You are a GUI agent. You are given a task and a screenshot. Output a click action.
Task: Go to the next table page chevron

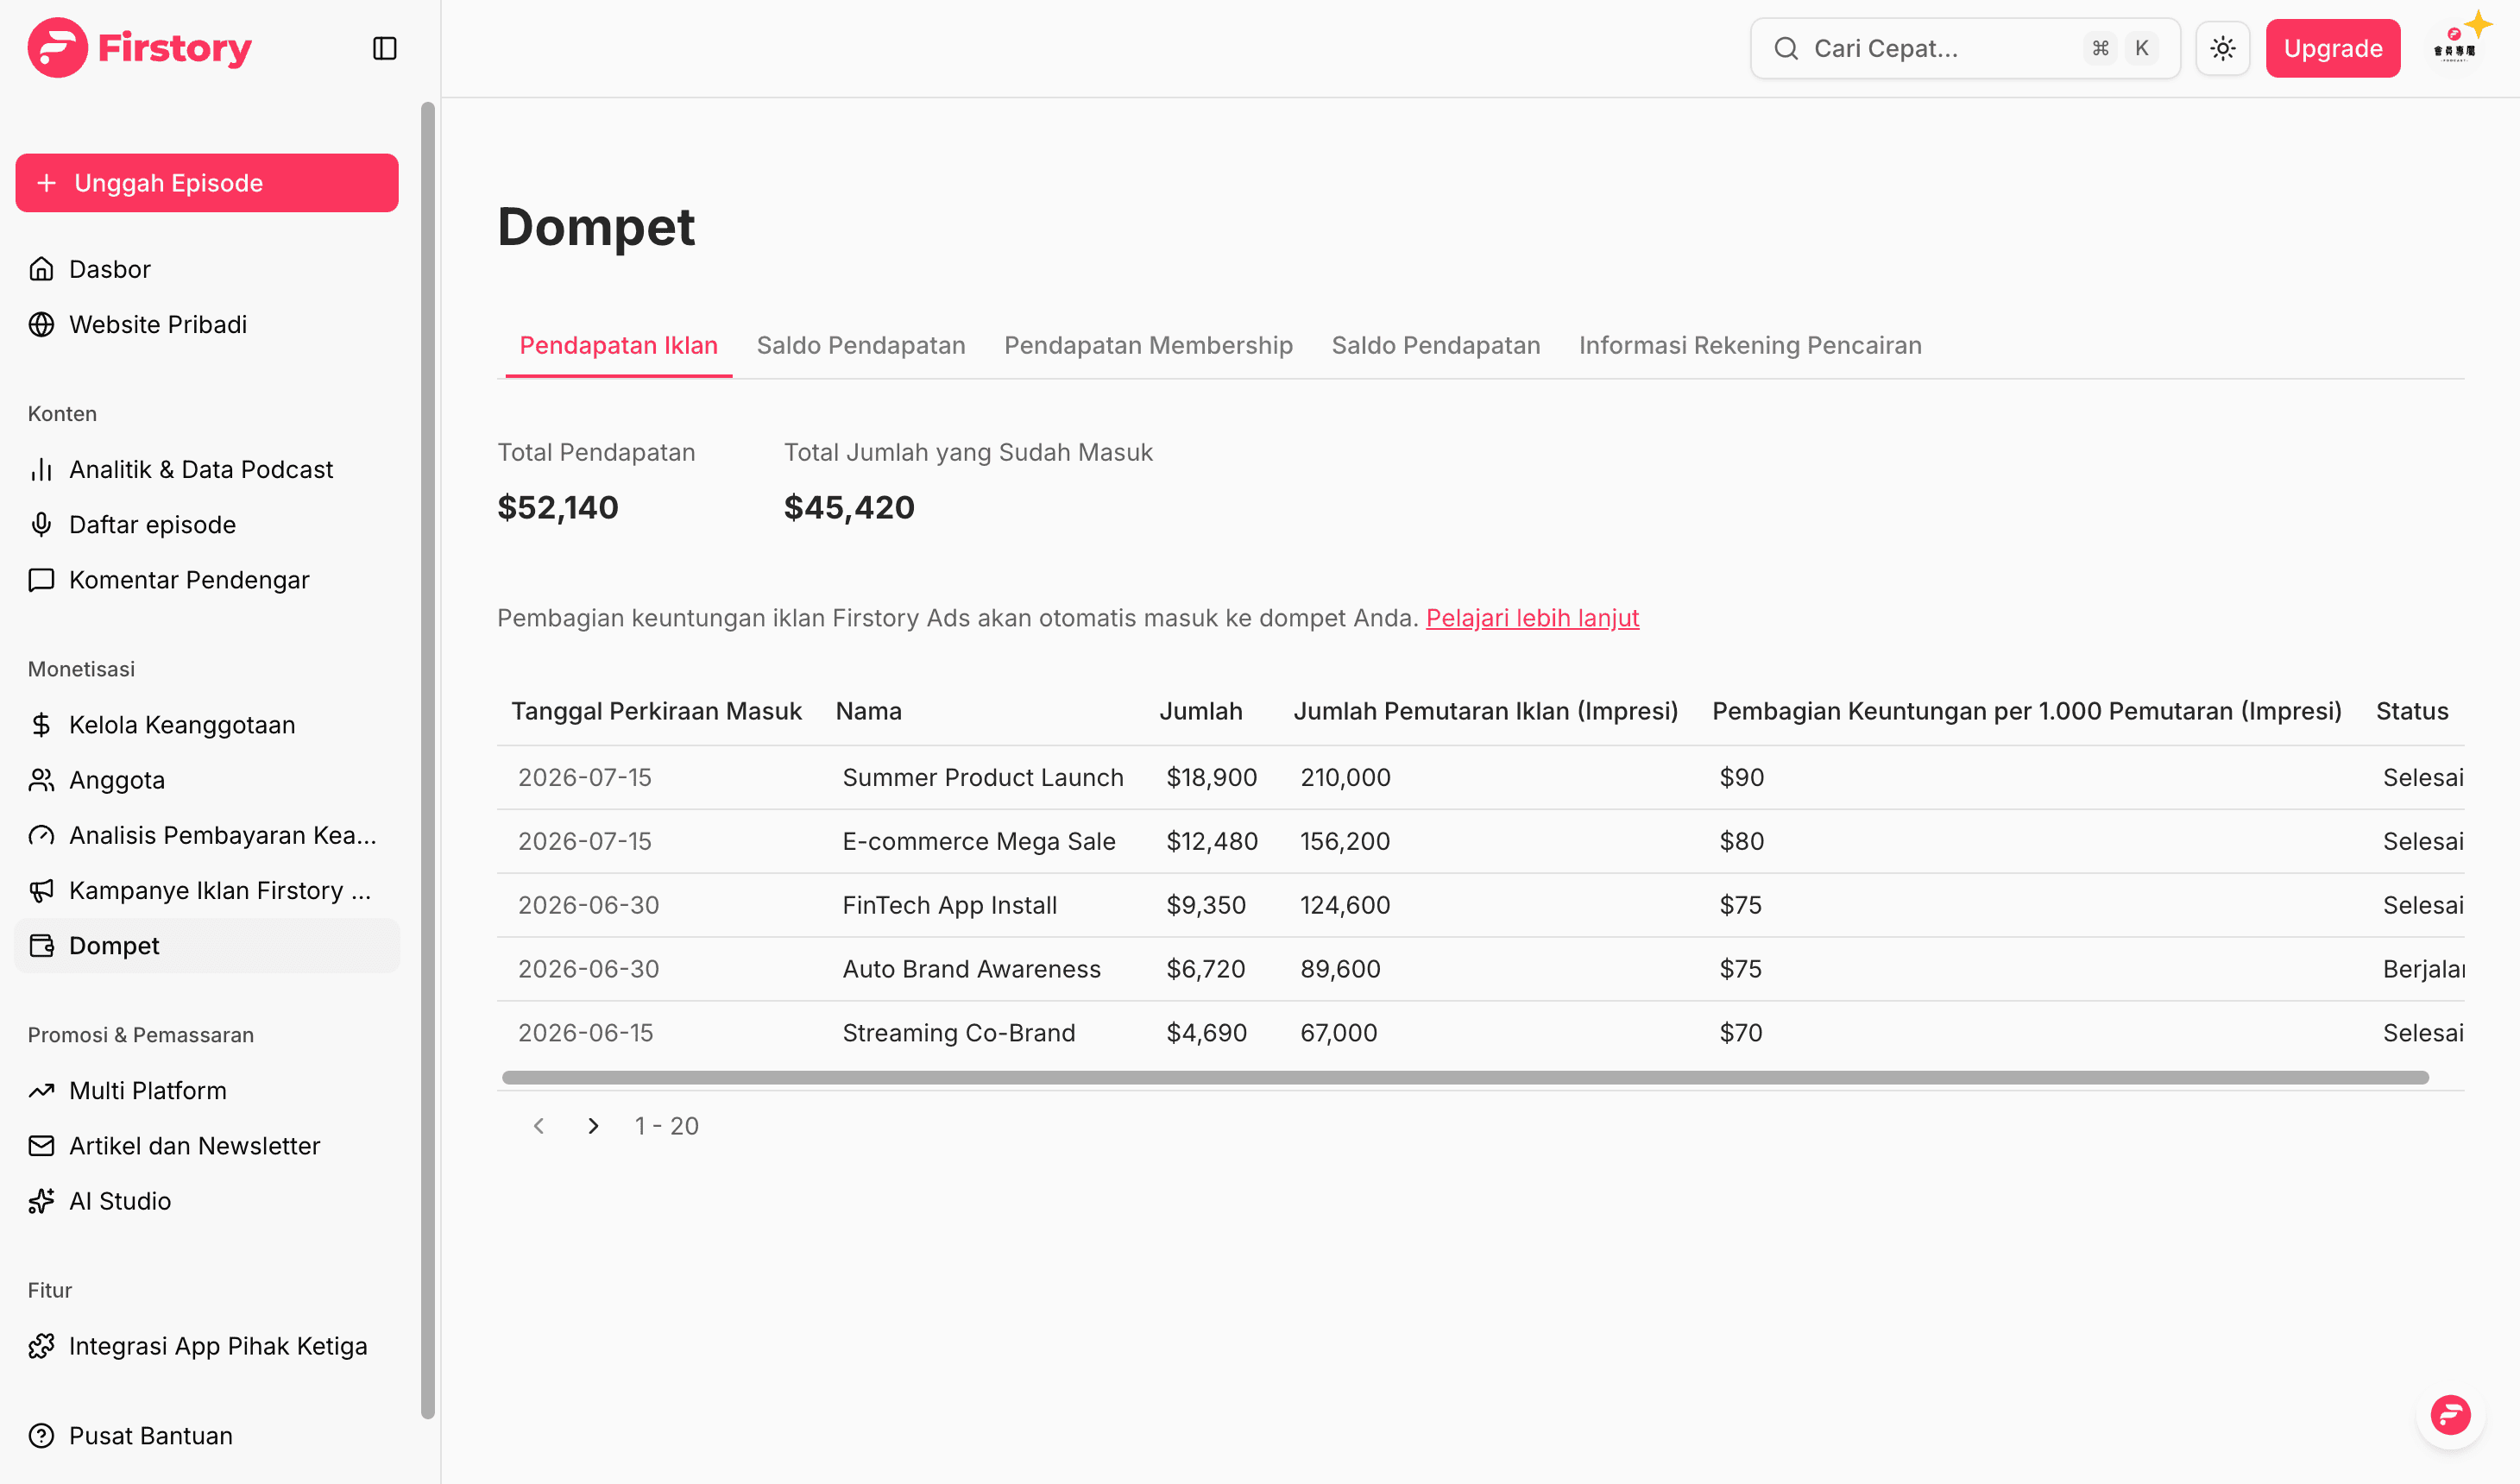pyautogui.click(x=593, y=1126)
